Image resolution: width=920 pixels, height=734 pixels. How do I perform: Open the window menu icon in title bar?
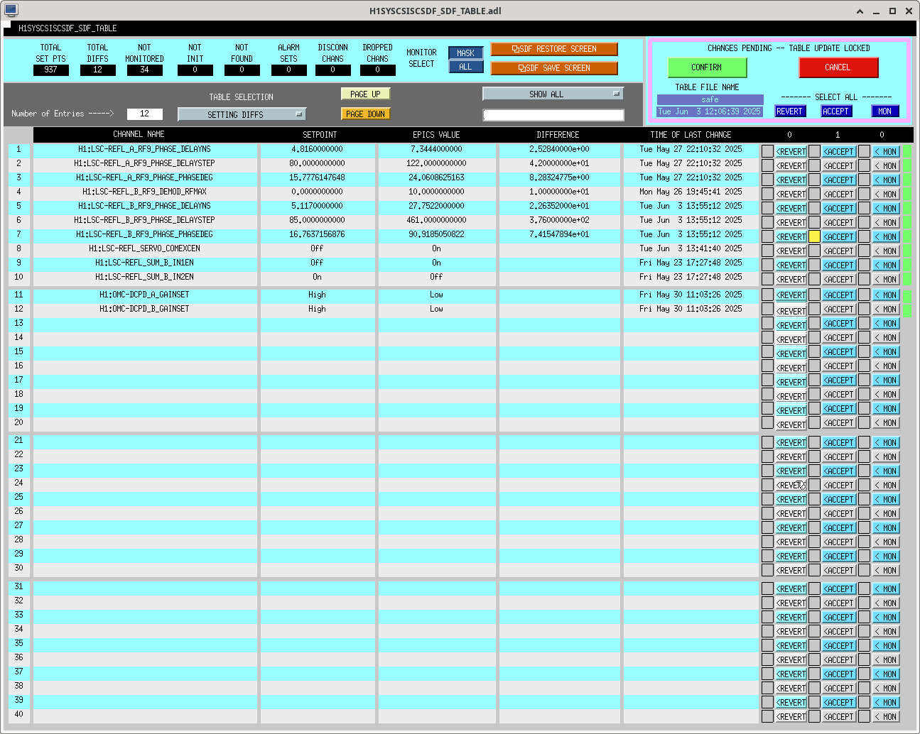click(11, 10)
